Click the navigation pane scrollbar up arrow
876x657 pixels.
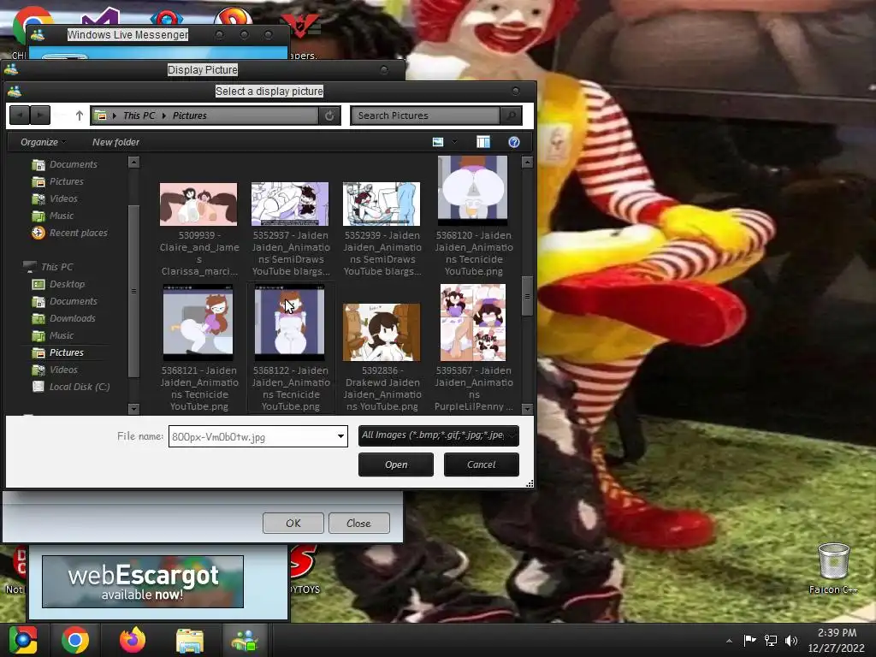point(133,162)
